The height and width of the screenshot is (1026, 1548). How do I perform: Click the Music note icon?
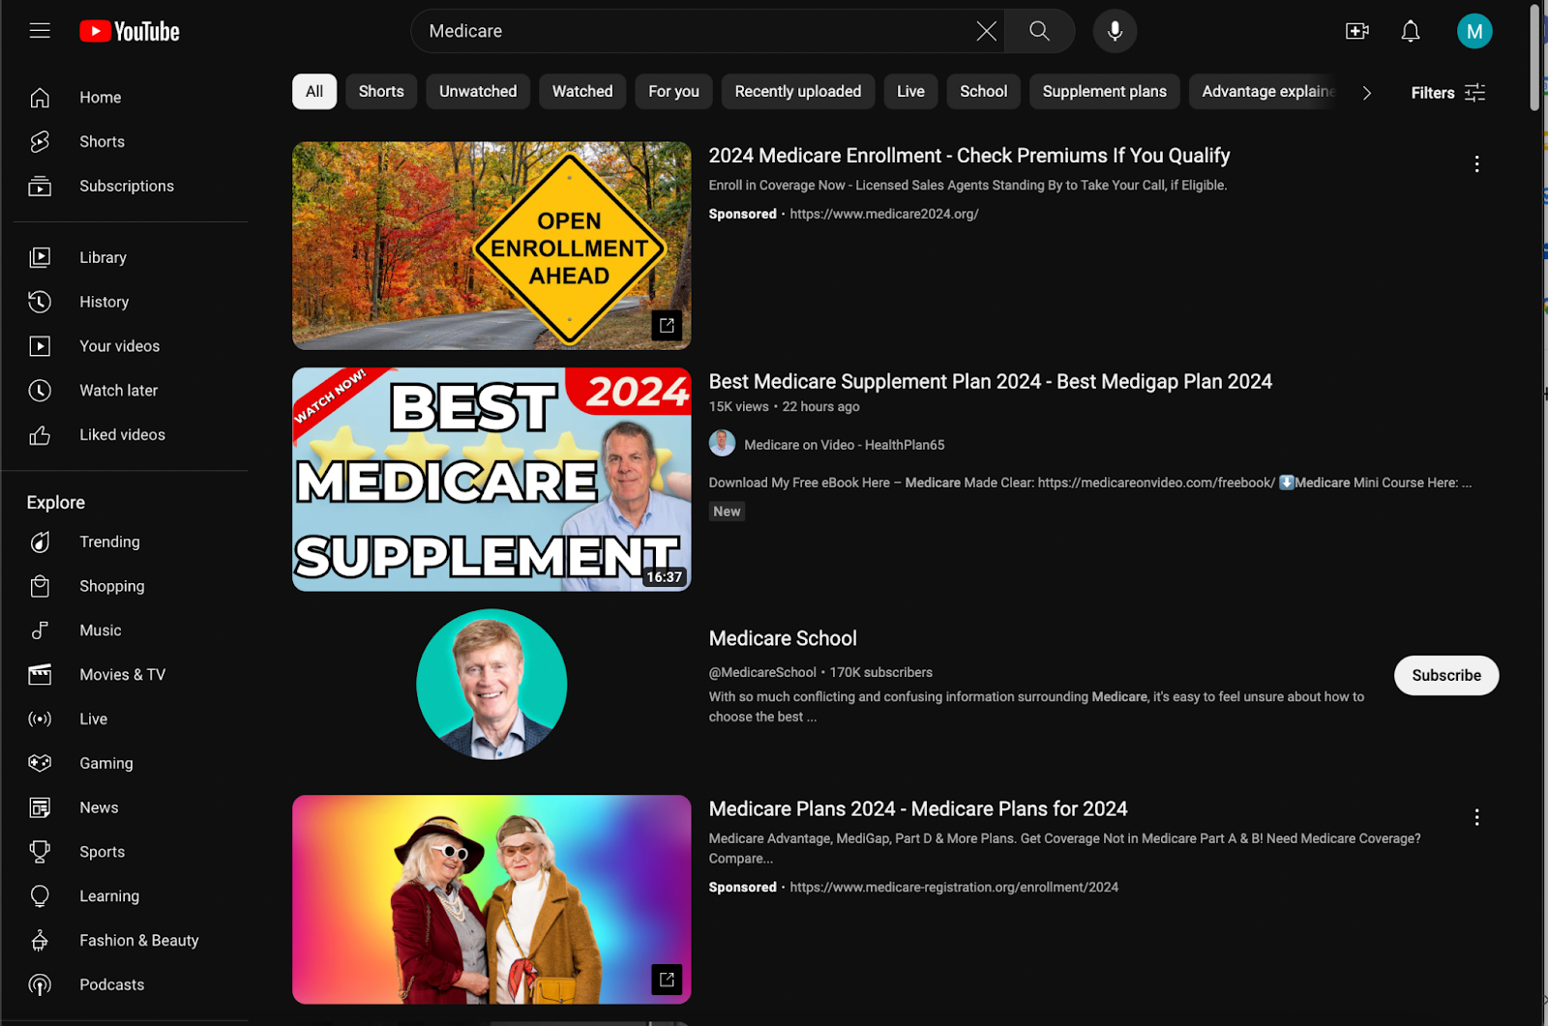[x=40, y=630]
